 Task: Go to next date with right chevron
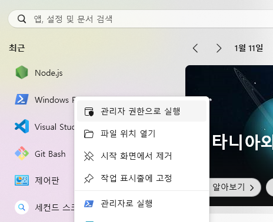pyautogui.click(x=219, y=48)
